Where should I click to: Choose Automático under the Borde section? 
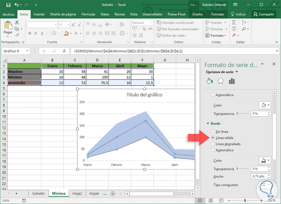213,150
